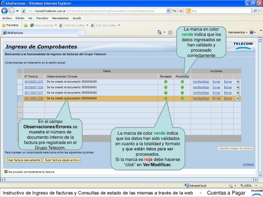Click the RSS feeds icon
Image resolution: width=263 pixels, height=197 pixels.
point(170,33)
